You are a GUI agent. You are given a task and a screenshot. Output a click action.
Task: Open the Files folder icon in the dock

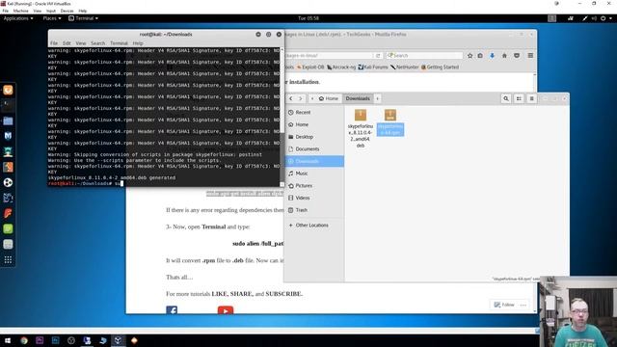coord(8,120)
